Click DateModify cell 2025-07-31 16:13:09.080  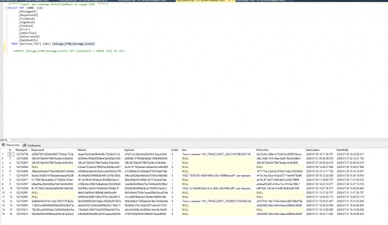point(351,210)
